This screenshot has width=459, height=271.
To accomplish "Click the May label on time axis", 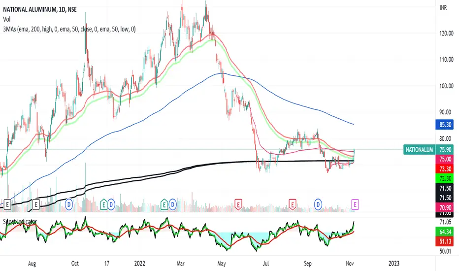I will tap(222, 264).
